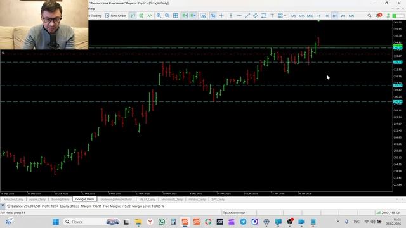Image resolution: width=406 pixels, height=228 pixels.
Task: Switch chart to bar chart mode
Action: [x=133, y=16]
